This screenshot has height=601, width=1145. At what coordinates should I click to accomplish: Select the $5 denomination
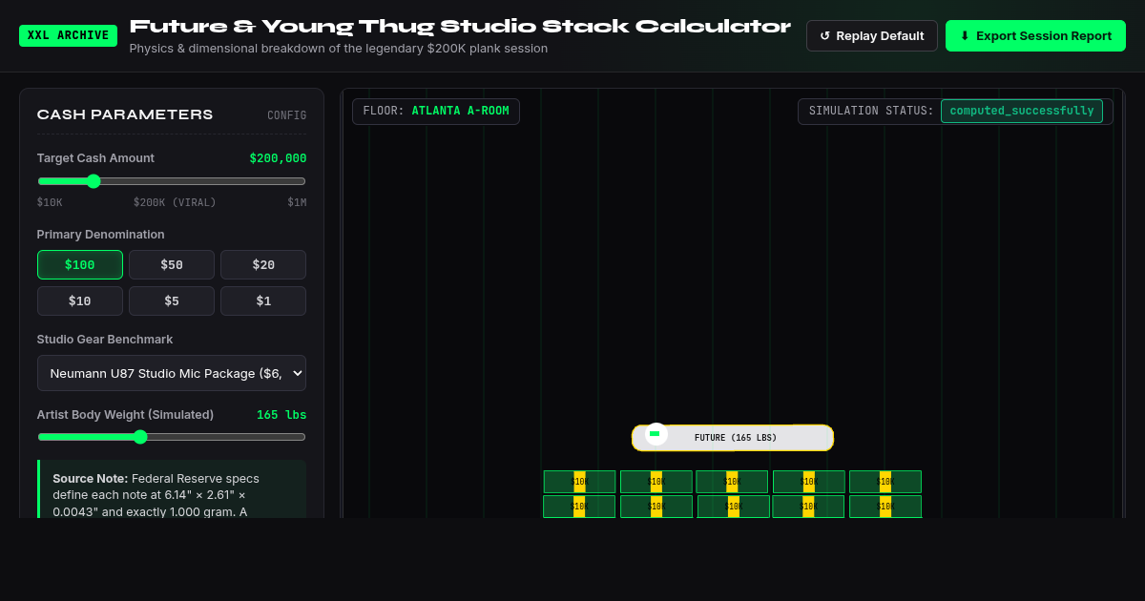coord(172,300)
